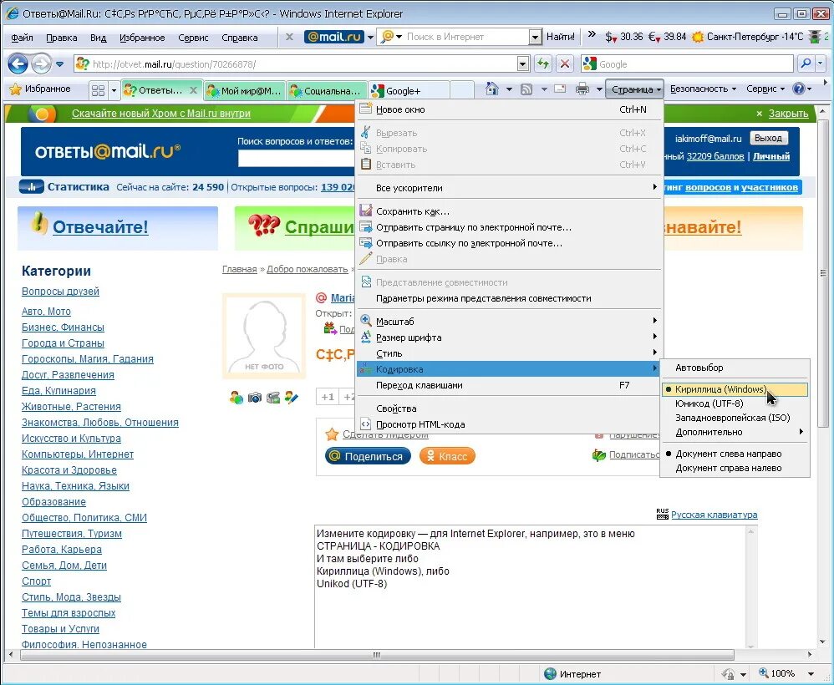This screenshot has height=685, width=834.
Task: Click the Russian keyboard icon
Action: tap(662, 515)
